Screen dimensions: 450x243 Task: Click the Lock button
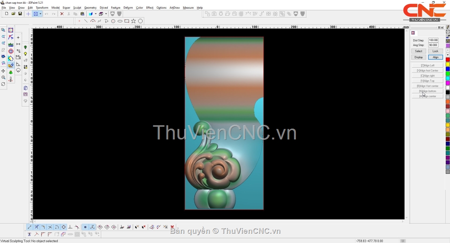pyautogui.click(x=435, y=51)
